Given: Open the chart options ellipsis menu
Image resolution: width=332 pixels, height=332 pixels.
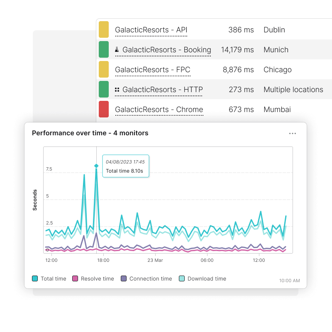Looking at the screenshot, I should tap(293, 133).
